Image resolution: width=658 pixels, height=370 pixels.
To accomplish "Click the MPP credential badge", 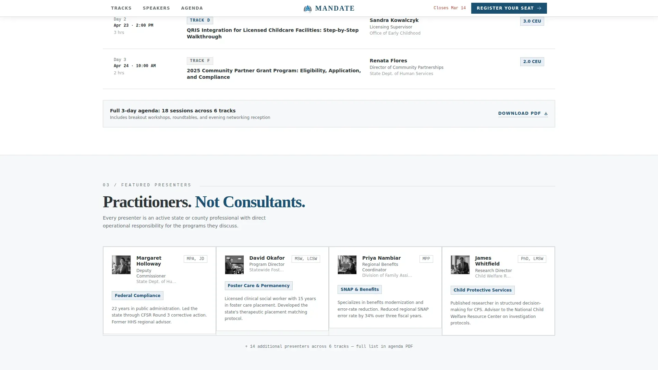I will click(426, 259).
